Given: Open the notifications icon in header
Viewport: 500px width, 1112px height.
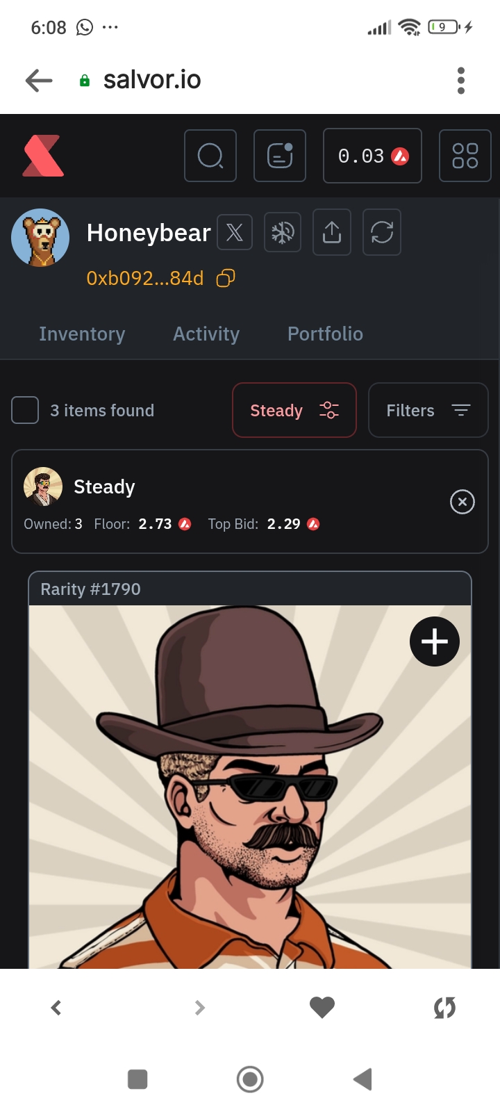Looking at the screenshot, I should (x=280, y=156).
